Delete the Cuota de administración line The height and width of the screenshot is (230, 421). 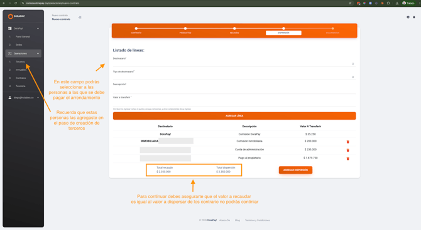coord(347,150)
